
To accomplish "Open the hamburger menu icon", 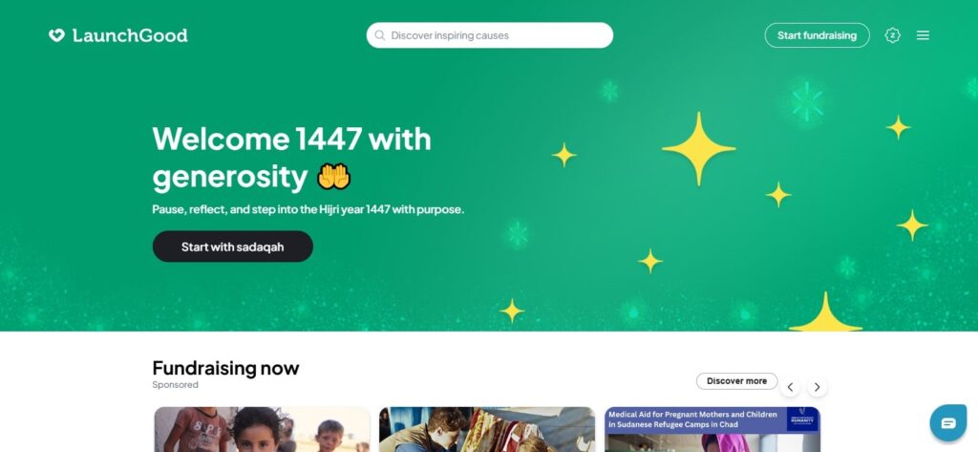I will pyautogui.click(x=924, y=35).
